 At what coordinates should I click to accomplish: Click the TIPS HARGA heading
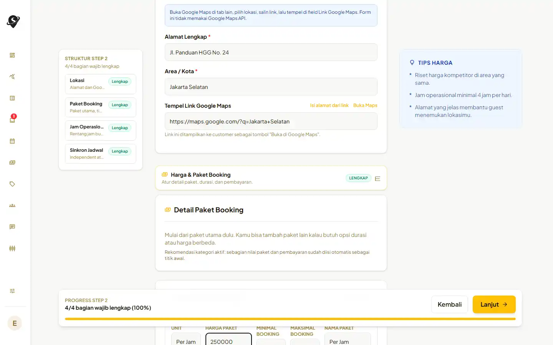point(435,63)
